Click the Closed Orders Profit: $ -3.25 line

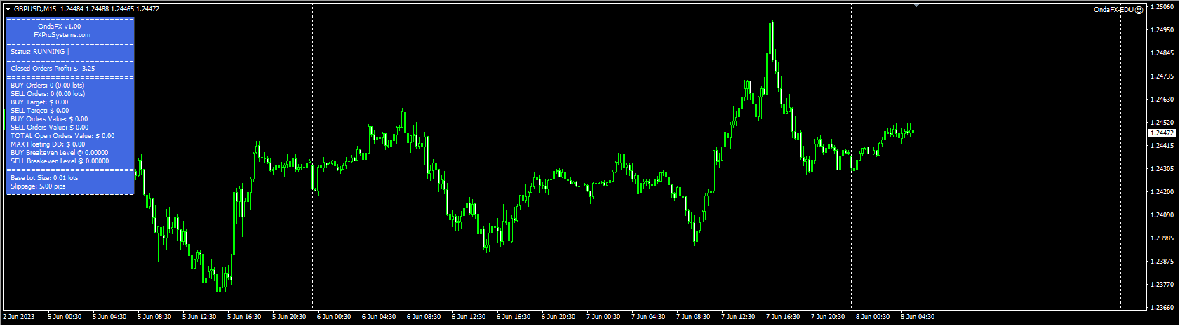53,69
